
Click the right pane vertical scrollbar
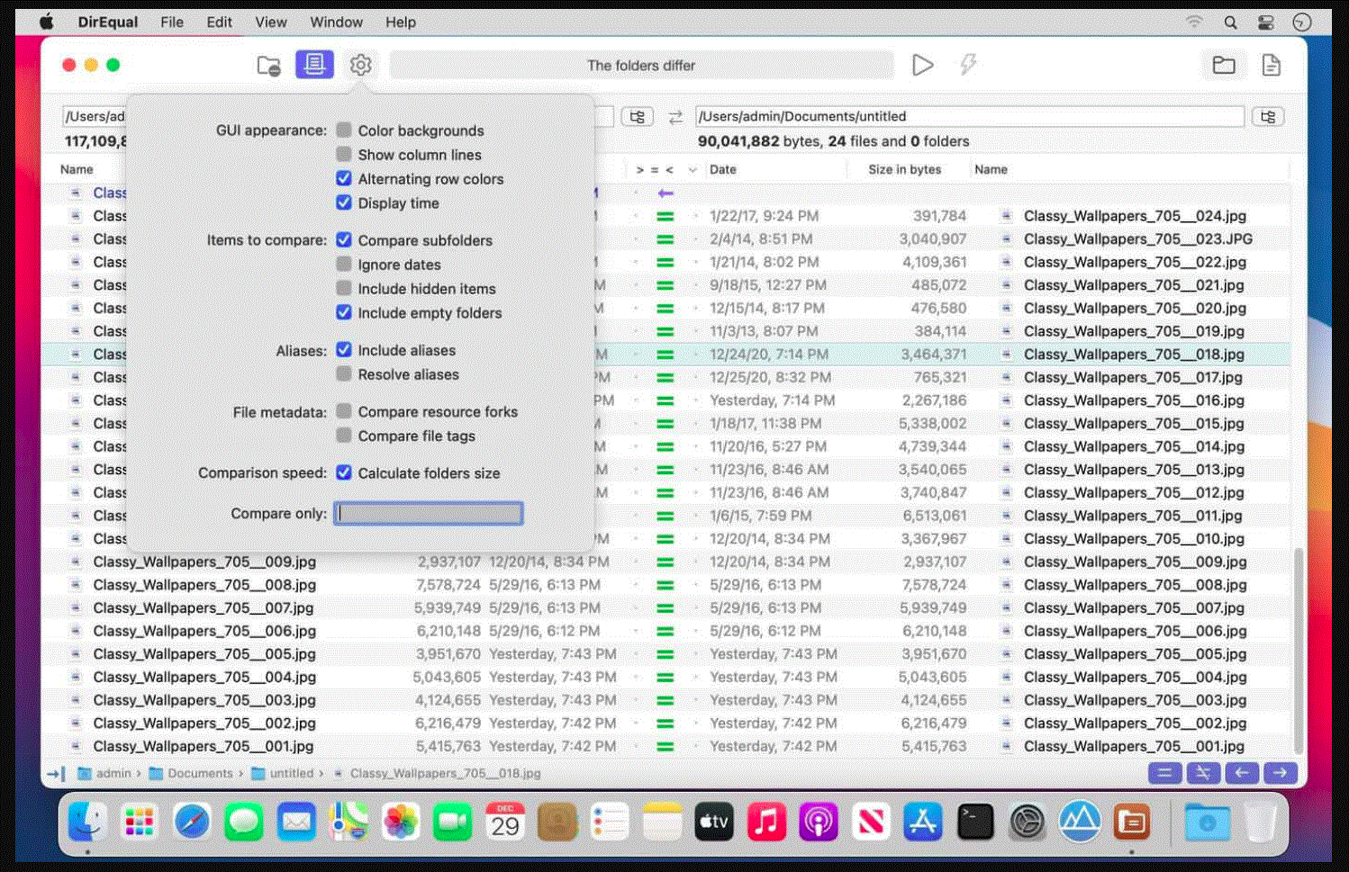coord(1298,652)
